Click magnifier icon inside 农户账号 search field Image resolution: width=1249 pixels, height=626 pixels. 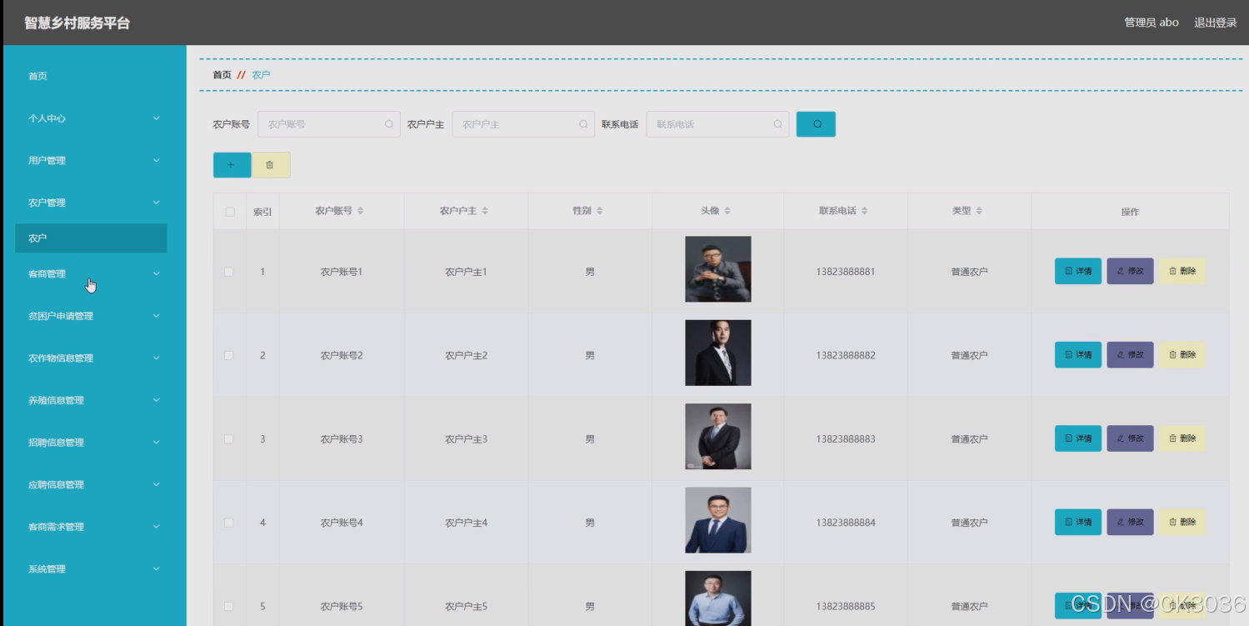389,124
